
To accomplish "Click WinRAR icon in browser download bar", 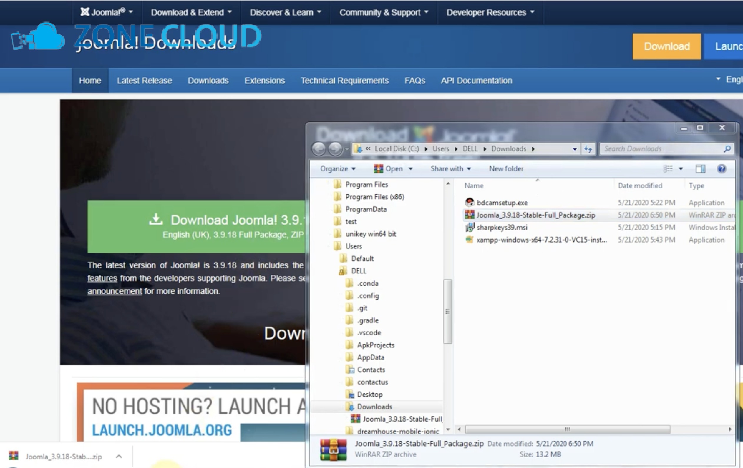I will [x=14, y=456].
